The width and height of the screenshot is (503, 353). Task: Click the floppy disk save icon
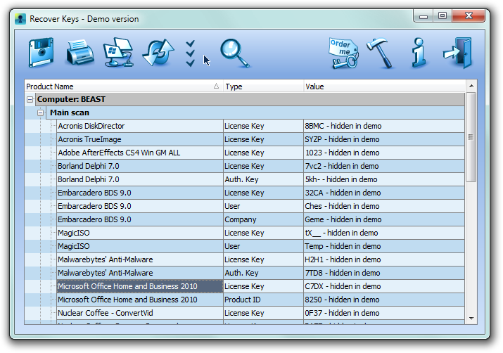click(x=41, y=52)
